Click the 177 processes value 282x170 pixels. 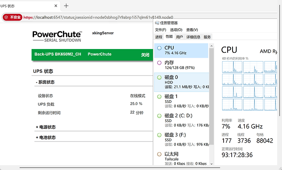tap(226, 141)
